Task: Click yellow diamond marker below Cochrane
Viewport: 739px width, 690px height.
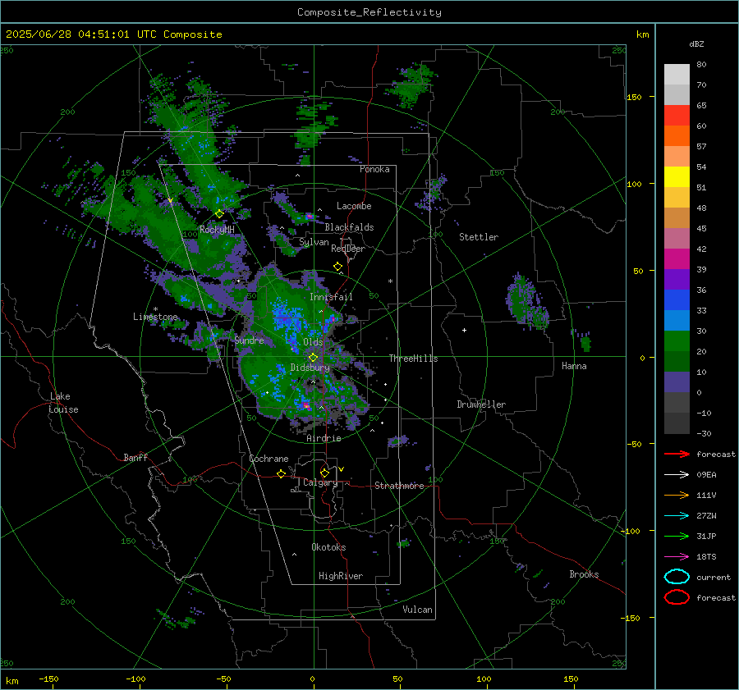Action: (x=282, y=473)
